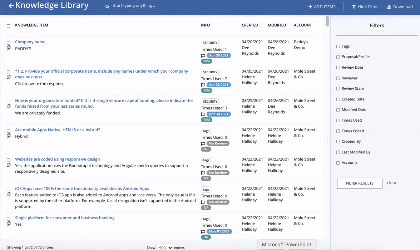Sort by the INFO column header

pos(206,25)
